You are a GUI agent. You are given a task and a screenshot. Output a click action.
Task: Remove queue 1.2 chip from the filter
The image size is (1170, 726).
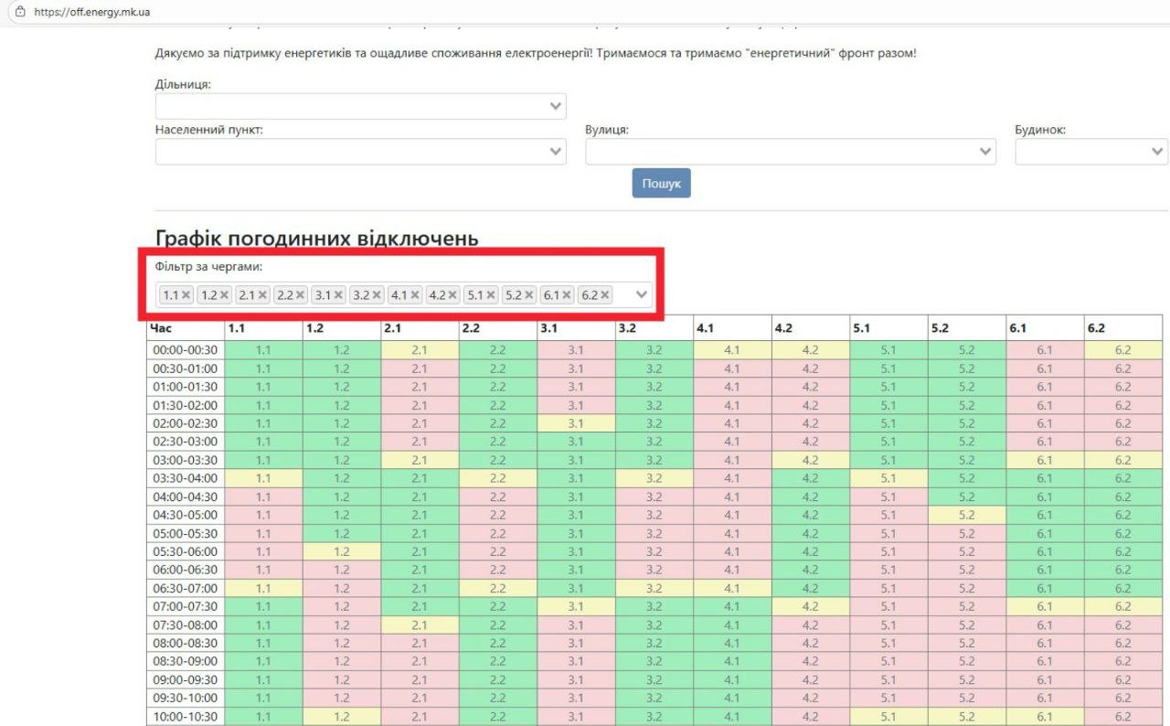(x=224, y=295)
